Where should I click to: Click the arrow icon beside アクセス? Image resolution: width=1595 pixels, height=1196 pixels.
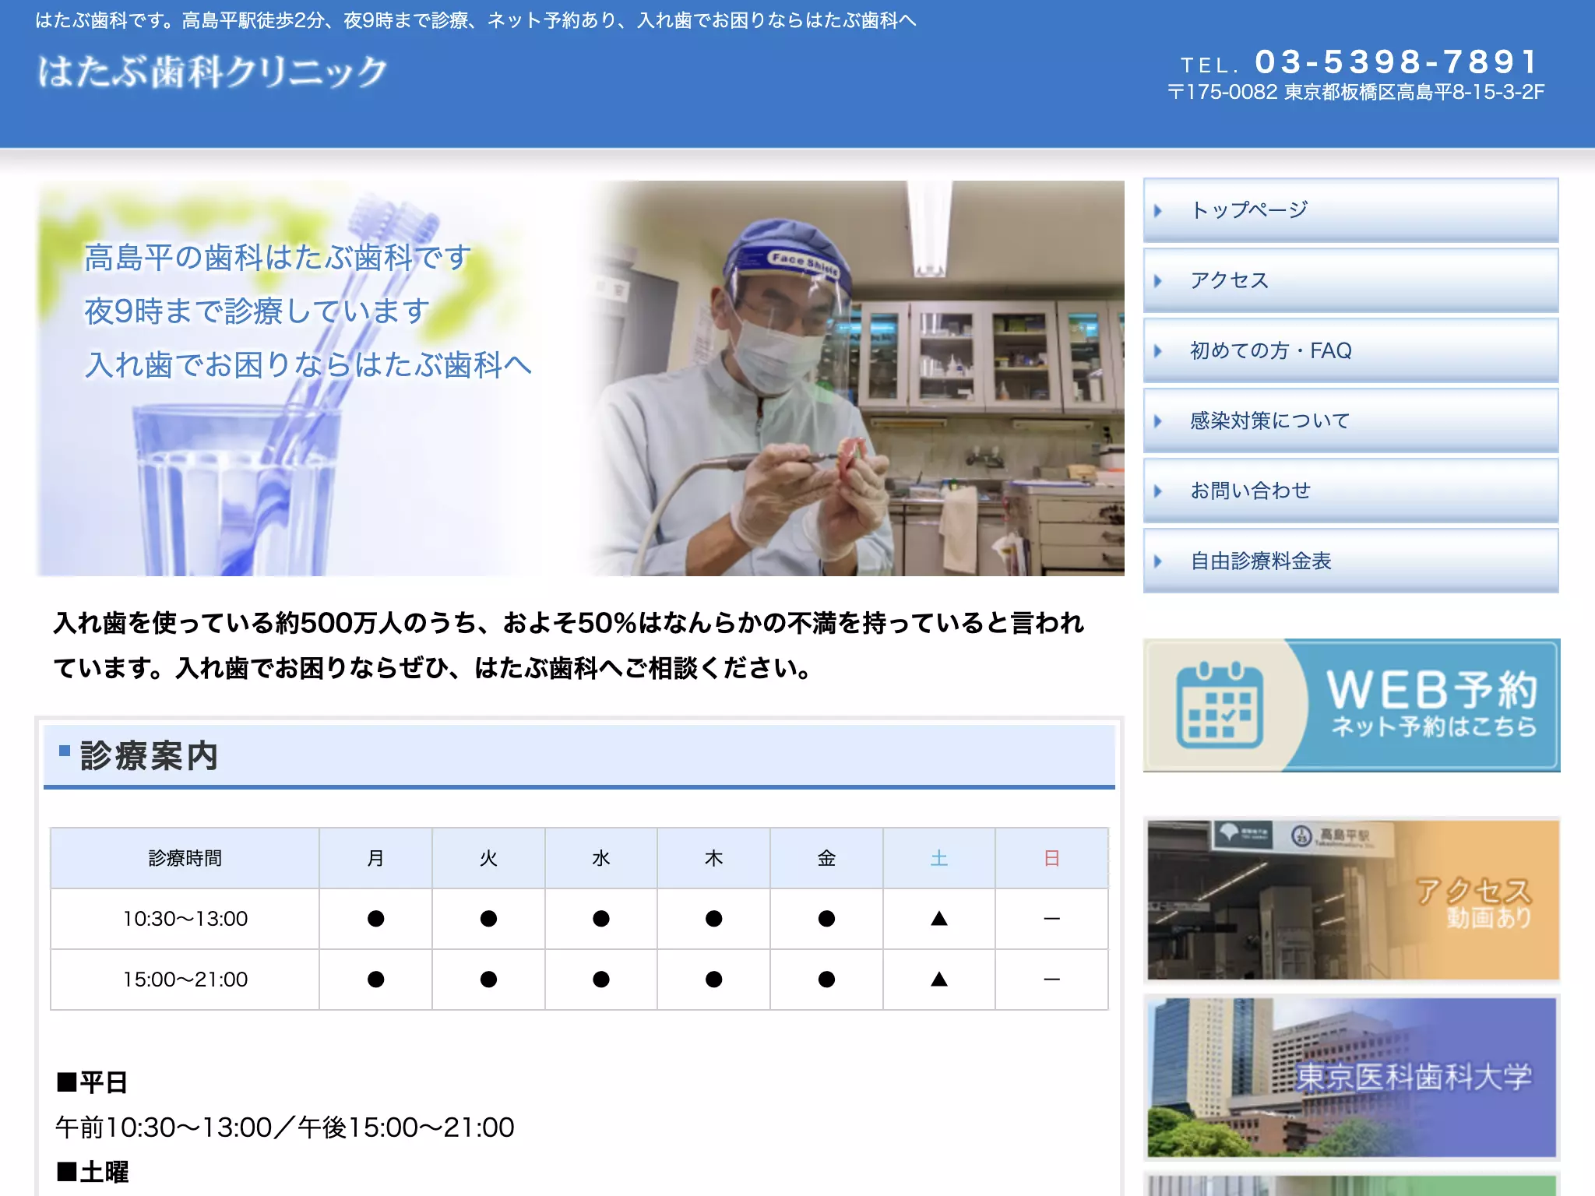click(x=1158, y=281)
